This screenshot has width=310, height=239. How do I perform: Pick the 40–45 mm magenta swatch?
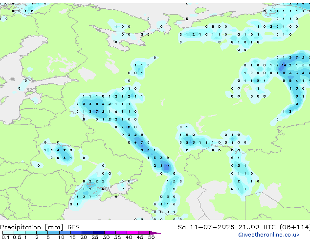pyautogui.click(x=133, y=233)
